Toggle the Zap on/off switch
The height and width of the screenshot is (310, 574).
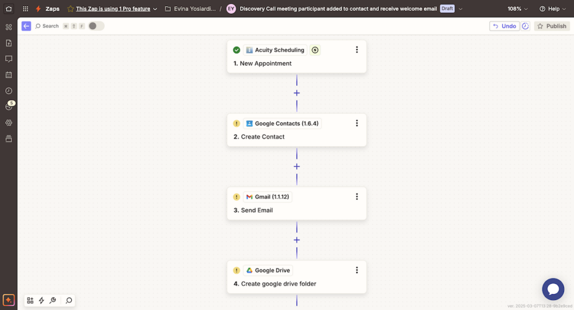click(96, 26)
